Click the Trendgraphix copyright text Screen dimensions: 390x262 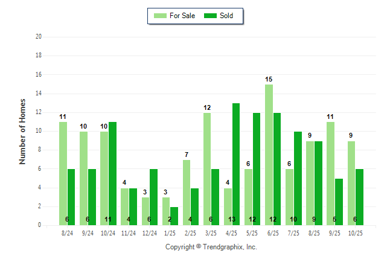[211, 247]
